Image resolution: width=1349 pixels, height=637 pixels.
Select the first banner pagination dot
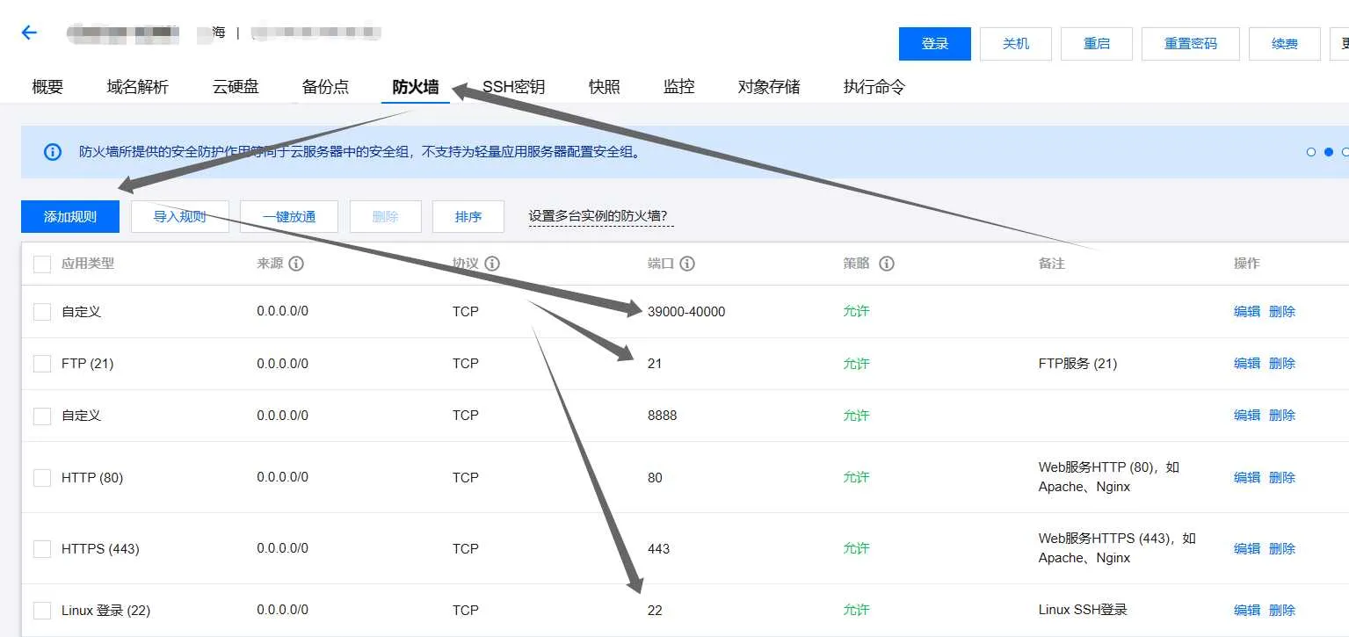click(1311, 152)
